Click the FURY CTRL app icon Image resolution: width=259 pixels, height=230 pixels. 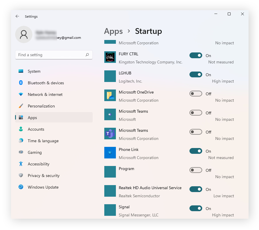pos(110,57)
